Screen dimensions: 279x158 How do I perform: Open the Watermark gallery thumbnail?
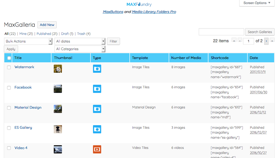coord(58,69)
